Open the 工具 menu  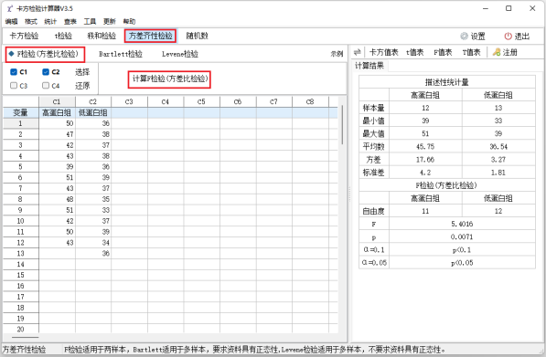point(90,22)
